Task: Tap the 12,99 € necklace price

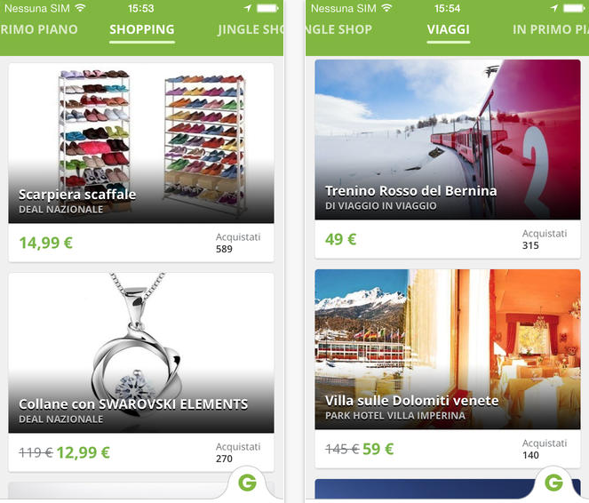Action: pos(83,452)
